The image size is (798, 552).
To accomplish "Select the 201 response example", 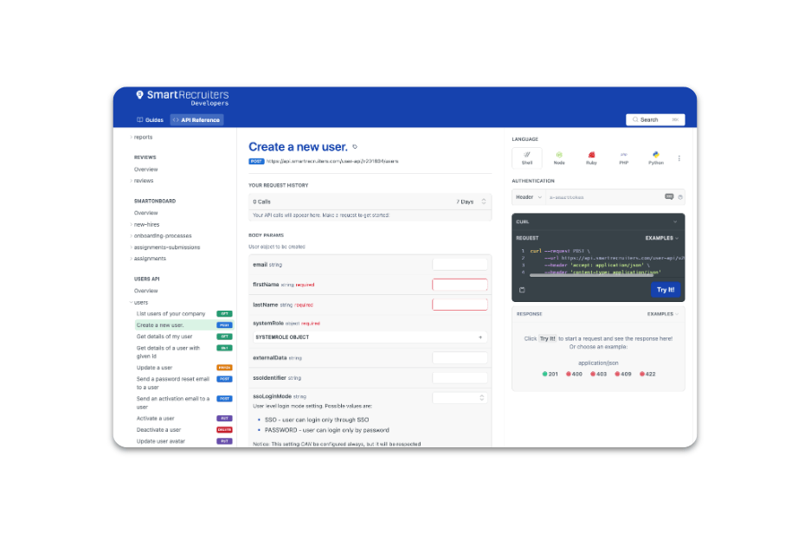I will [x=550, y=374].
